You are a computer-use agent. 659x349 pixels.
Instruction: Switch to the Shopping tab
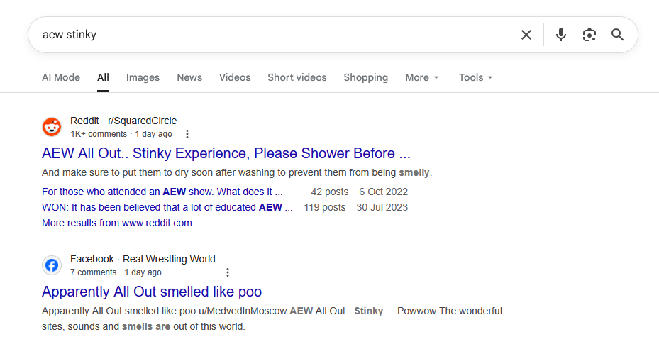click(365, 77)
